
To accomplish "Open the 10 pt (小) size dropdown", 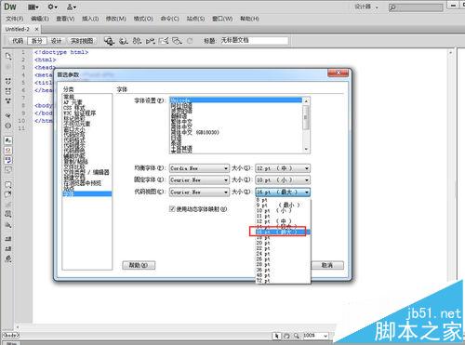I will coord(283,180).
